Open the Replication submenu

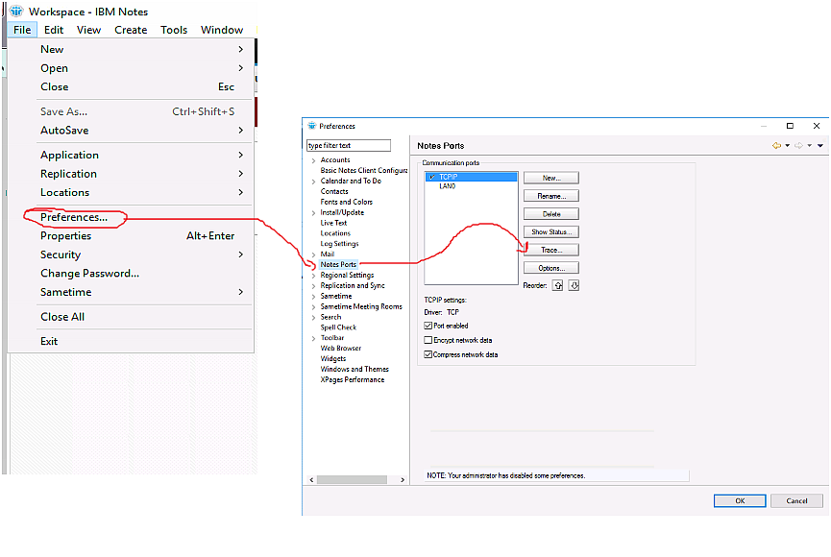[131, 174]
